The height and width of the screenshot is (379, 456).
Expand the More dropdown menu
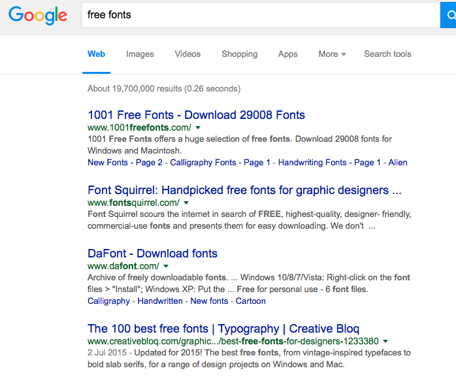coord(332,54)
